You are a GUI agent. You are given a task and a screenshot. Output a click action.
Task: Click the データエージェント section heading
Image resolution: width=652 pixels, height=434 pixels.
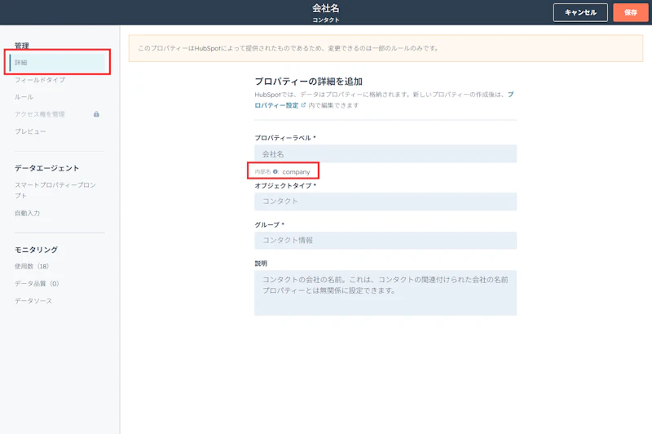[47, 168]
